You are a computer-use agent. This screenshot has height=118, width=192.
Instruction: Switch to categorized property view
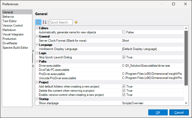point(38,22)
